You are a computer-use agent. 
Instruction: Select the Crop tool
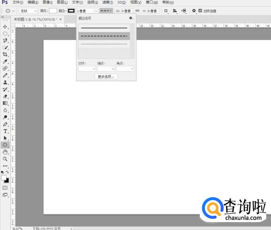(5, 54)
